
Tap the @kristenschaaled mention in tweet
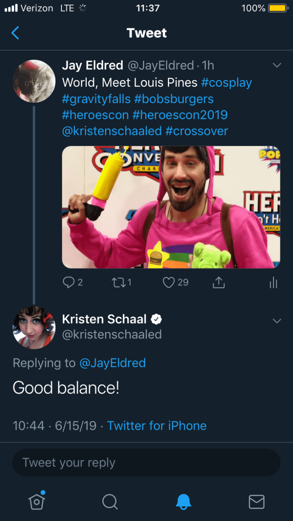click(x=112, y=131)
